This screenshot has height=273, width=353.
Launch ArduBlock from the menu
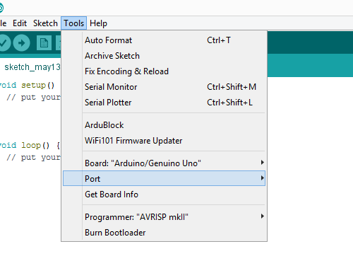[164, 125]
